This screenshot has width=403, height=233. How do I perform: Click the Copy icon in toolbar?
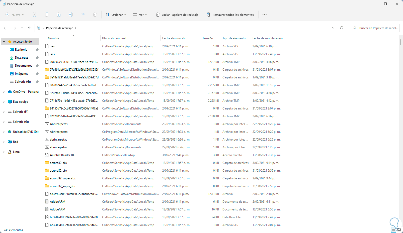click(47, 15)
